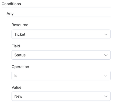Click the Resource field label
The width and height of the screenshot is (114, 107).
(x=20, y=25)
